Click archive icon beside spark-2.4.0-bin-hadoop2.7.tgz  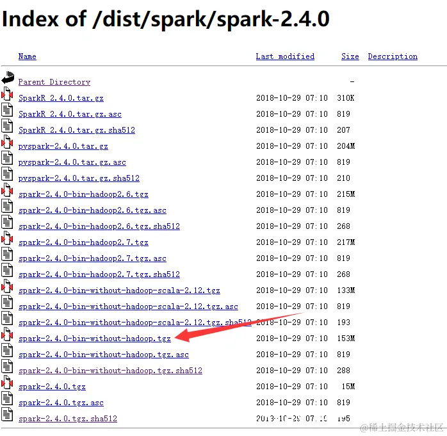7,237
